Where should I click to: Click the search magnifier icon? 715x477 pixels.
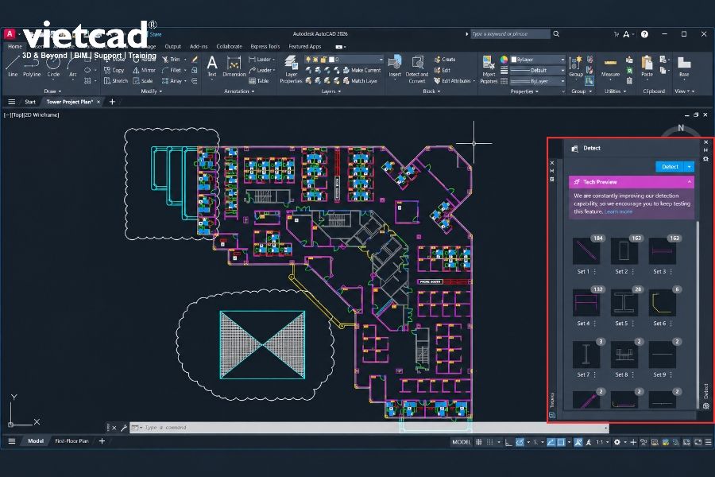click(556, 33)
